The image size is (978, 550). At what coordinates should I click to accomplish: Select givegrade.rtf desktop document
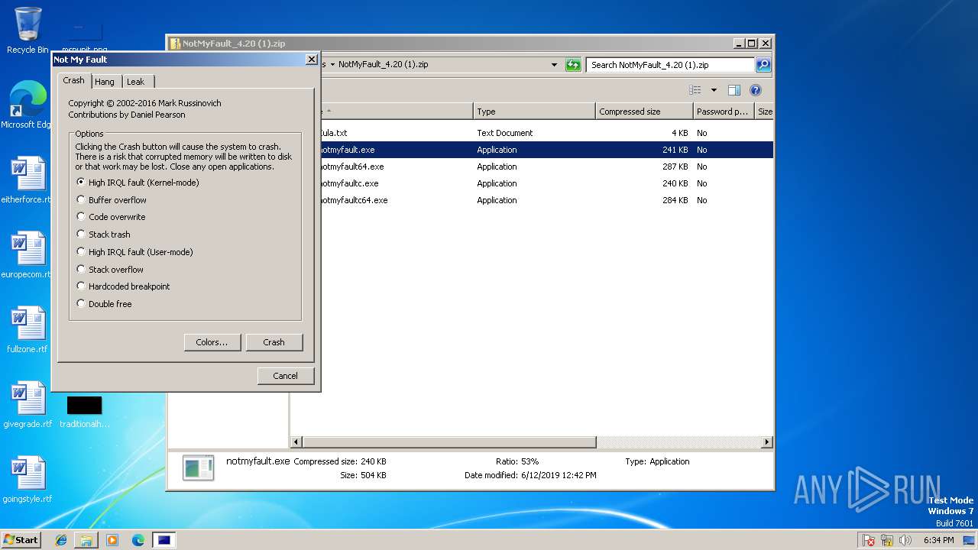(28, 405)
